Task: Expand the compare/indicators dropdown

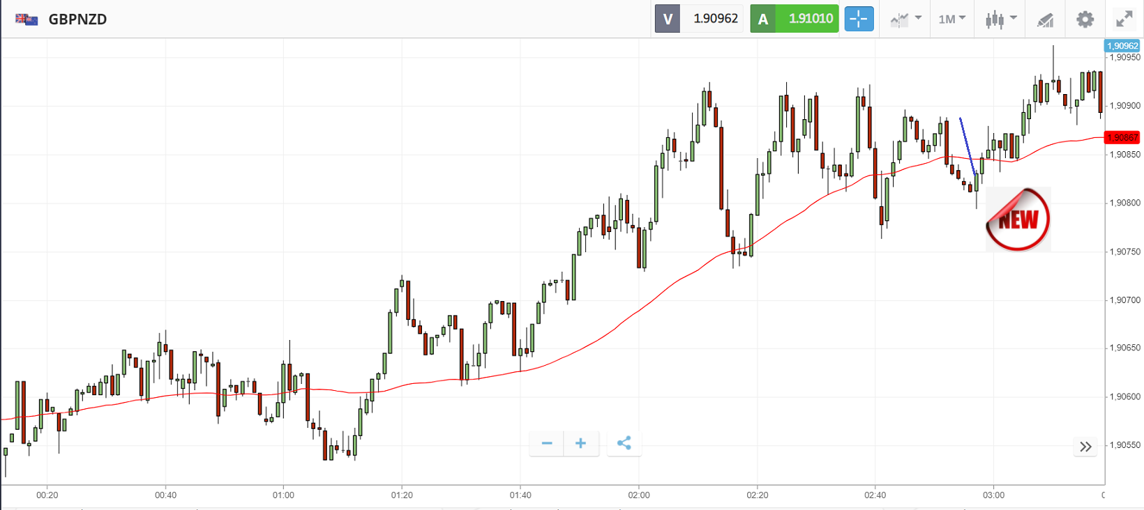Action: click(x=905, y=20)
